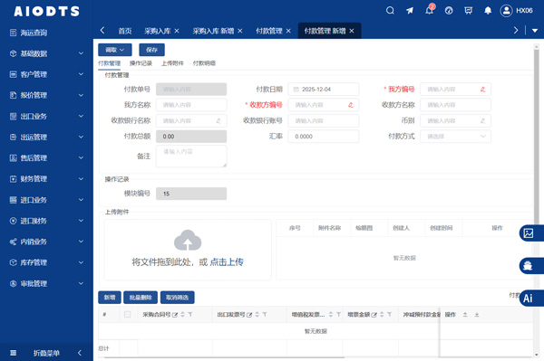
Task: Click the edit icon in 我方编号 field
Action: 482,90
